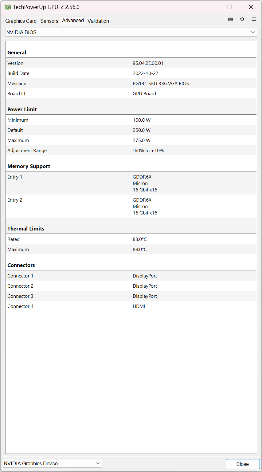Image resolution: width=262 pixels, height=472 pixels.
Task: Click the adjustment range -60% to +10%
Action: point(148,151)
